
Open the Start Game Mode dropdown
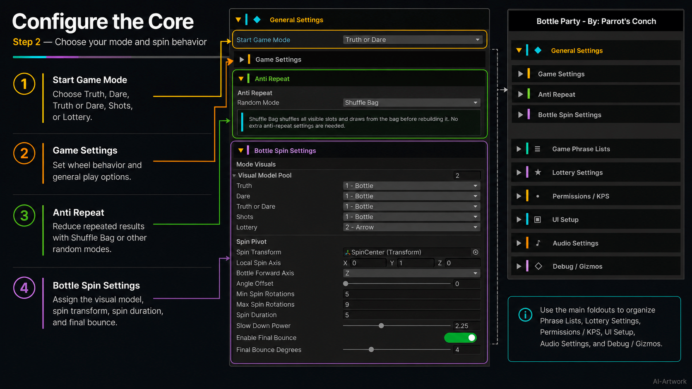coord(413,40)
